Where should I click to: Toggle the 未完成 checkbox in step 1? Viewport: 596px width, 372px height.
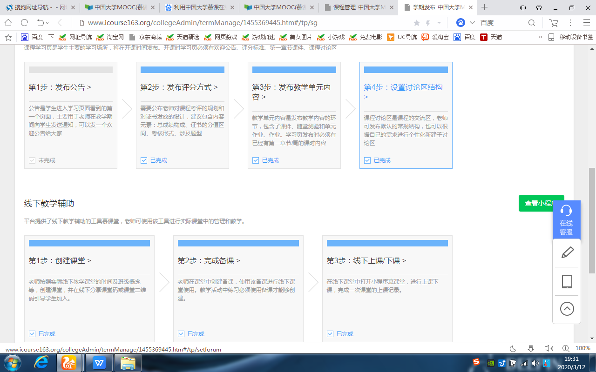click(x=32, y=160)
